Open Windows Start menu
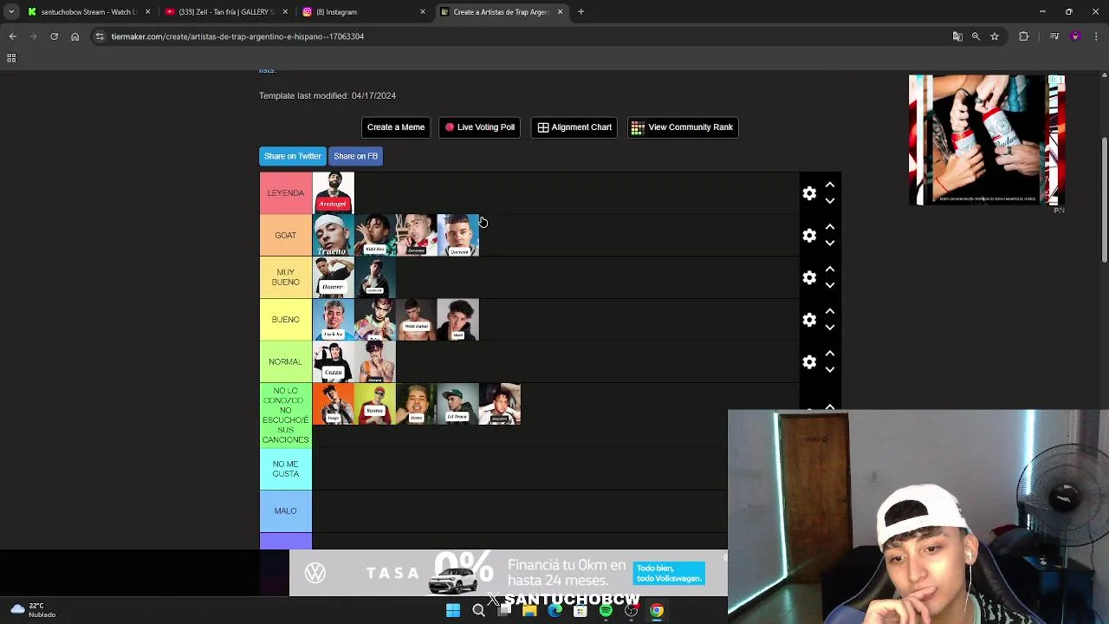1109x624 pixels. [453, 611]
